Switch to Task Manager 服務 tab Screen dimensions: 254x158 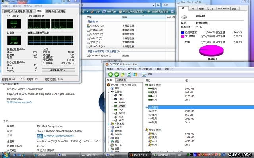point(31,11)
